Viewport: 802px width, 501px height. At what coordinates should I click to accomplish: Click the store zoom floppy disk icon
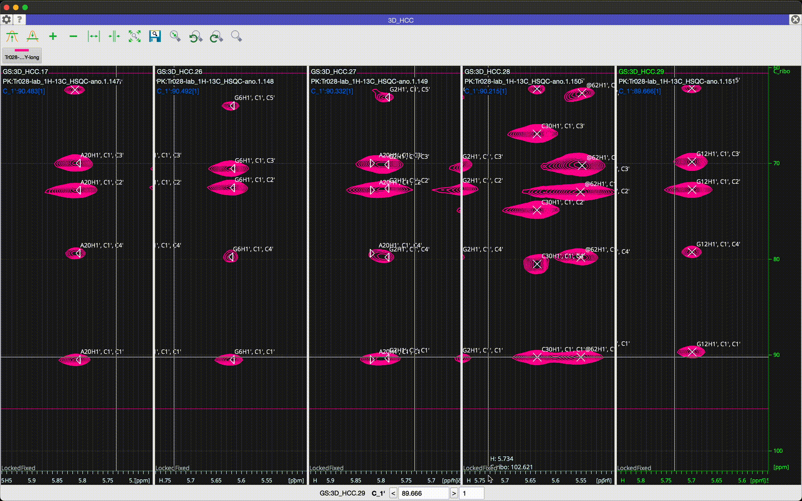point(155,36)
